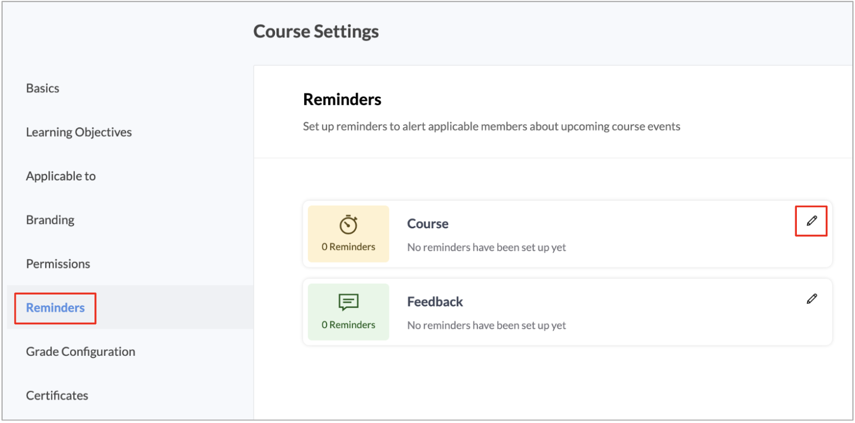The height and width of the screenshot is (423, 855).
Task: Click the yellow 0 Reminders badge label
Action: click(348, 247)
